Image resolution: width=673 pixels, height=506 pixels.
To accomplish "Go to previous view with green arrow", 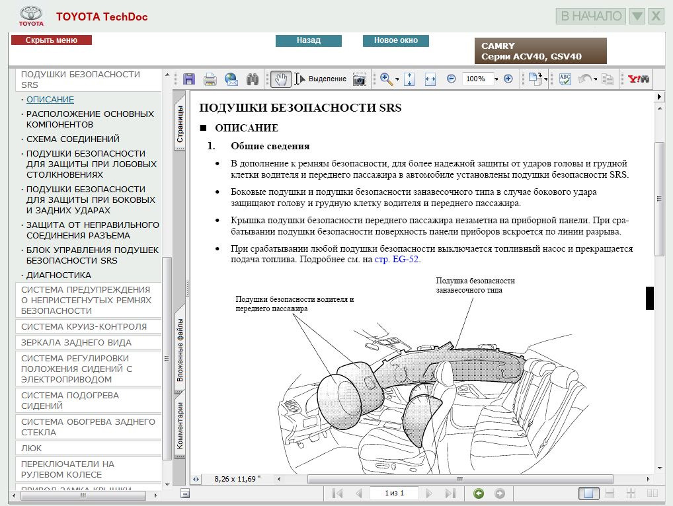I will point(479,493).
